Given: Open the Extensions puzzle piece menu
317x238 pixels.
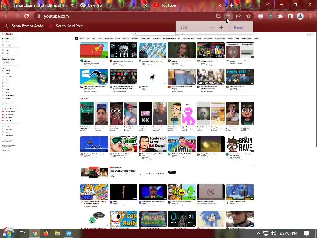Looking at the screenshot, I should coord(280,16).
